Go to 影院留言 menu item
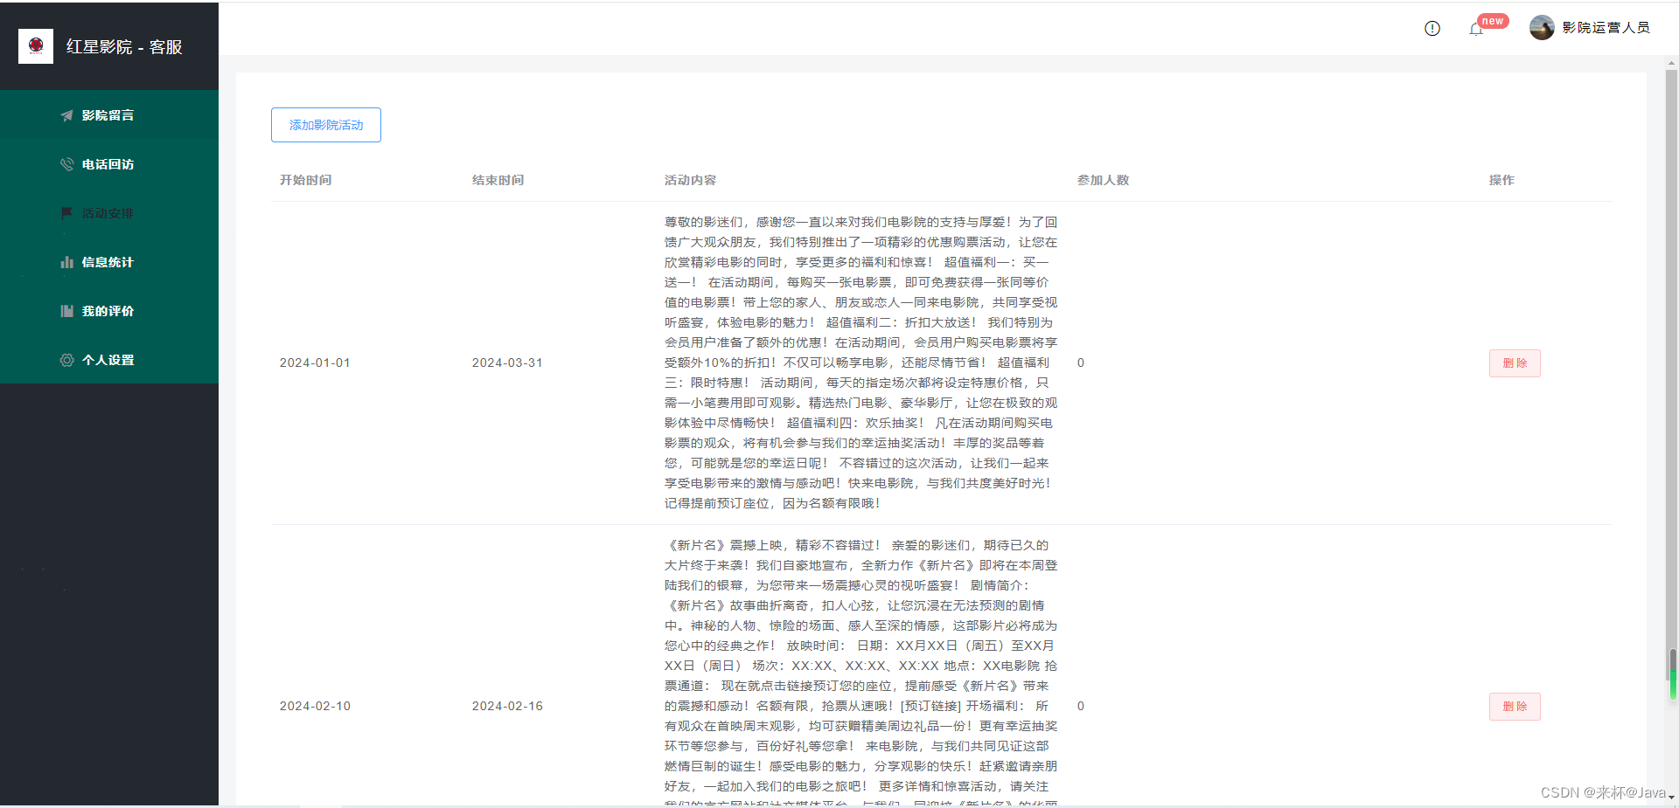 pos(109,115)
